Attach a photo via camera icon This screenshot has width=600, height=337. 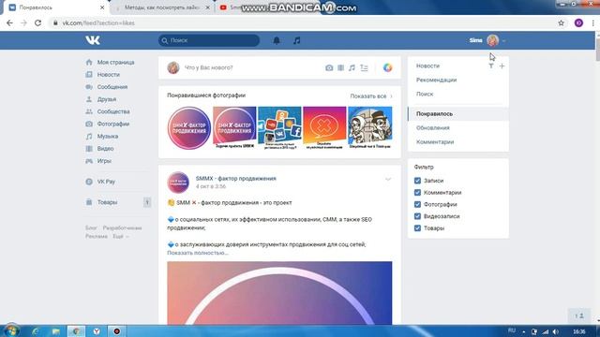click(x=329, y=68)
